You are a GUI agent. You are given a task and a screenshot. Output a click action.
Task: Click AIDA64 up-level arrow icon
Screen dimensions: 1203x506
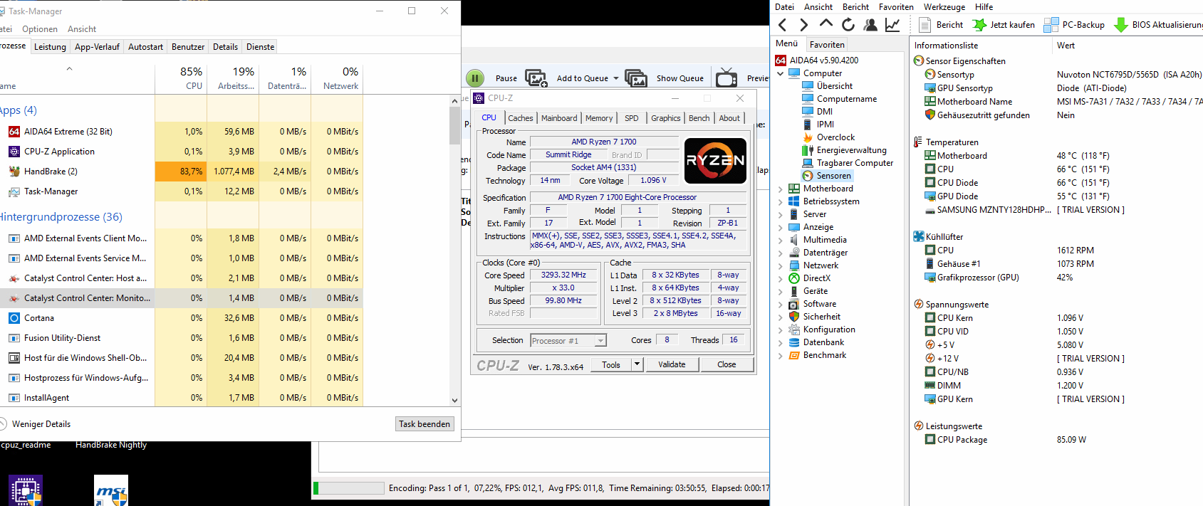pyautogui.click(x=826, y=24)
